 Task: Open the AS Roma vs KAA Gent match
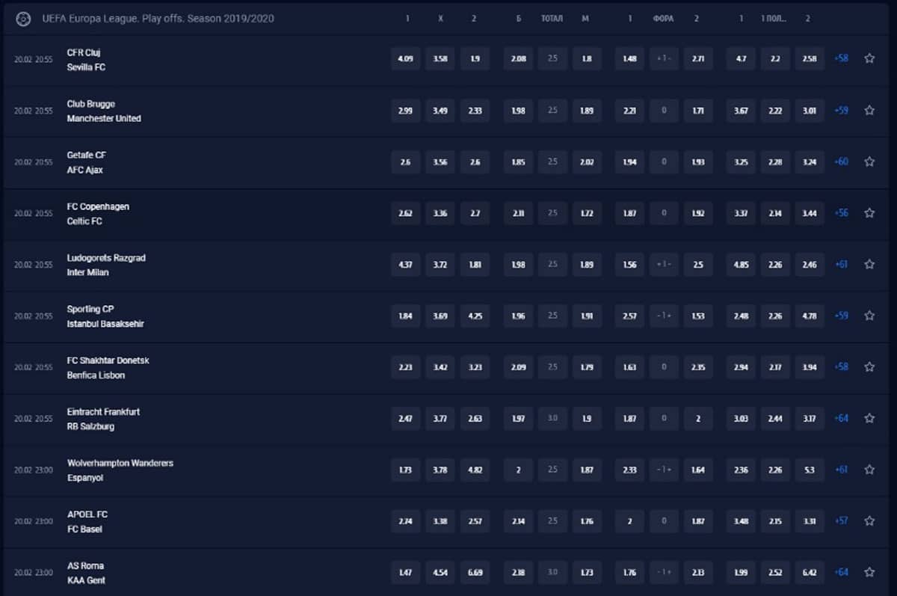pyautogui.click(x=86, y=573)
